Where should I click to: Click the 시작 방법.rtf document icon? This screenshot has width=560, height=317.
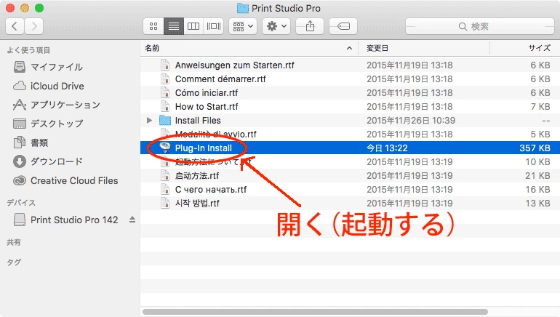pyautogui.click(x=165, y=203)
